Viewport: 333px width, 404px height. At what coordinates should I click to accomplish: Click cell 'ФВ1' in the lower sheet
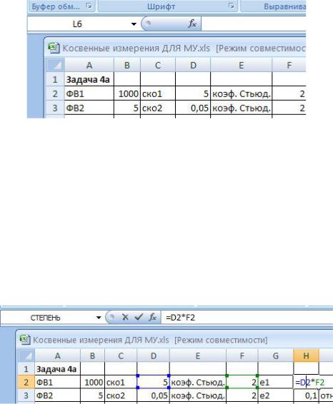tap(57, 382)
